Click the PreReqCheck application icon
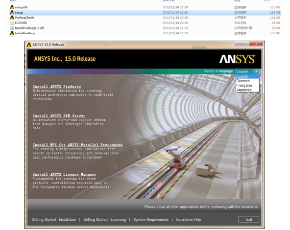Image resolution: width=290 pixels, height=230 pixels. 12,18
